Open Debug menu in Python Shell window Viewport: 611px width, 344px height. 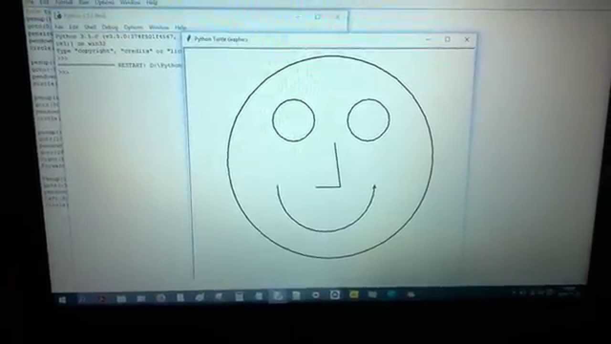(x=109, y=27)
